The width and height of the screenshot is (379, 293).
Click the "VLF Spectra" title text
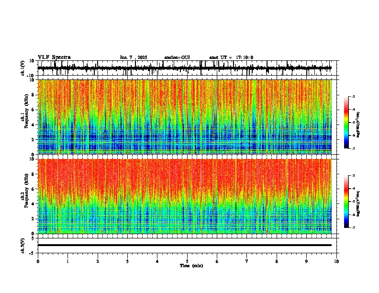coord(54,57)
